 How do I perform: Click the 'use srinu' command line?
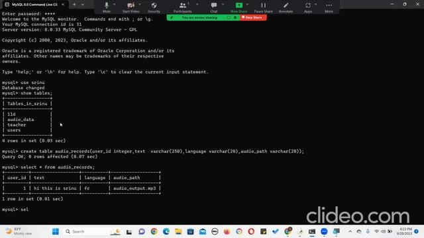point(32,83)
